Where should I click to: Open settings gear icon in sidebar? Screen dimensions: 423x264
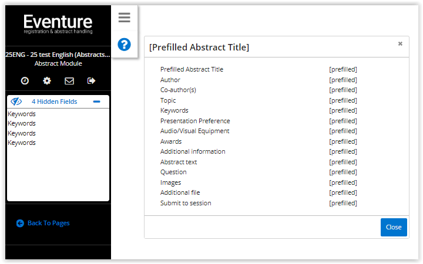(x=47, y=81)
